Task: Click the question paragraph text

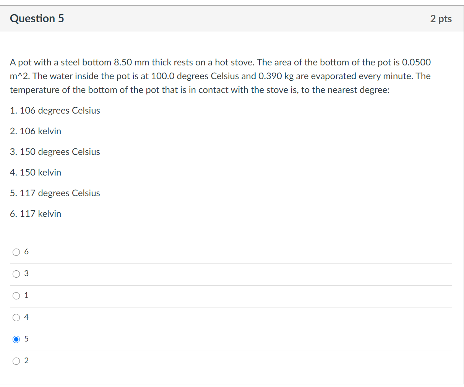Action: [220, 76]
